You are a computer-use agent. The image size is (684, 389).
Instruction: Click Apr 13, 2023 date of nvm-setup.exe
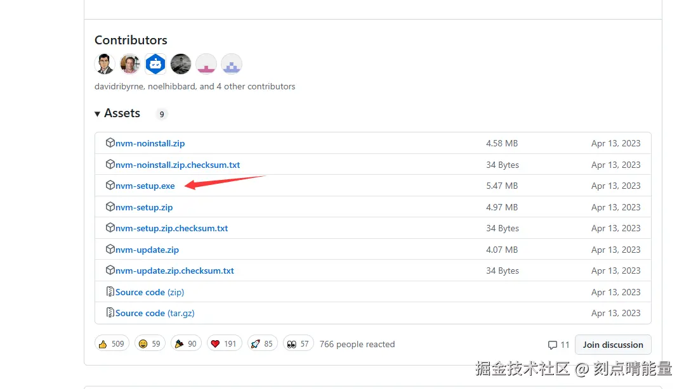tap(616, 186)
